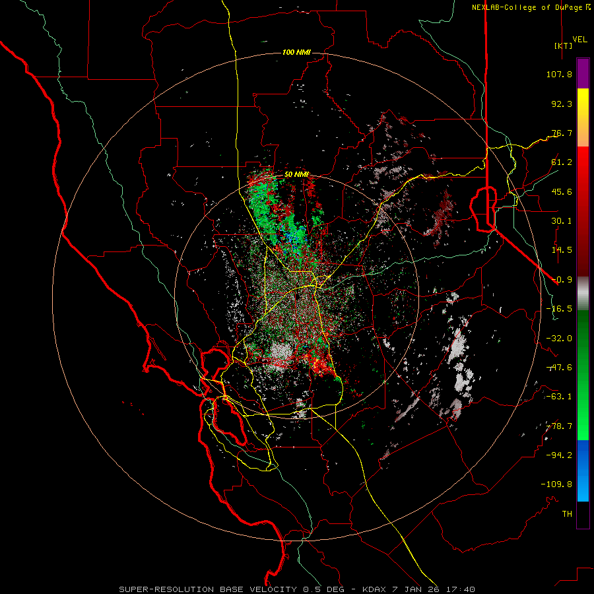Select the 107.8 legend value

tap(559, 74)
